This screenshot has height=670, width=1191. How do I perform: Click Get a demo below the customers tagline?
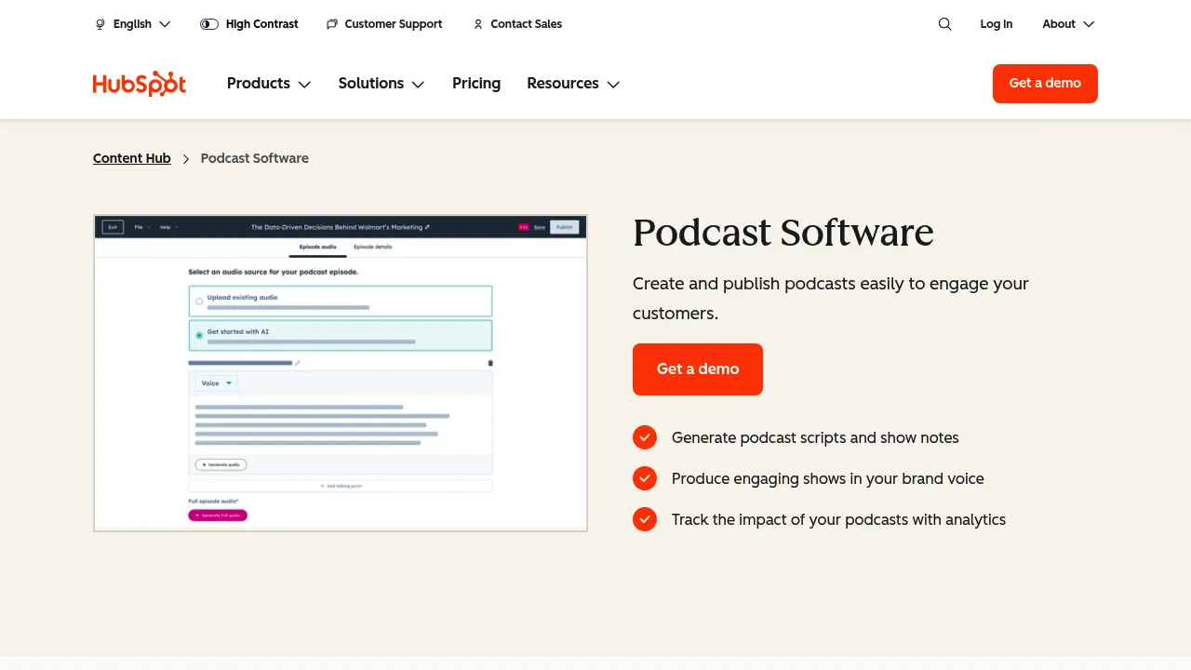tap(698, 369)
